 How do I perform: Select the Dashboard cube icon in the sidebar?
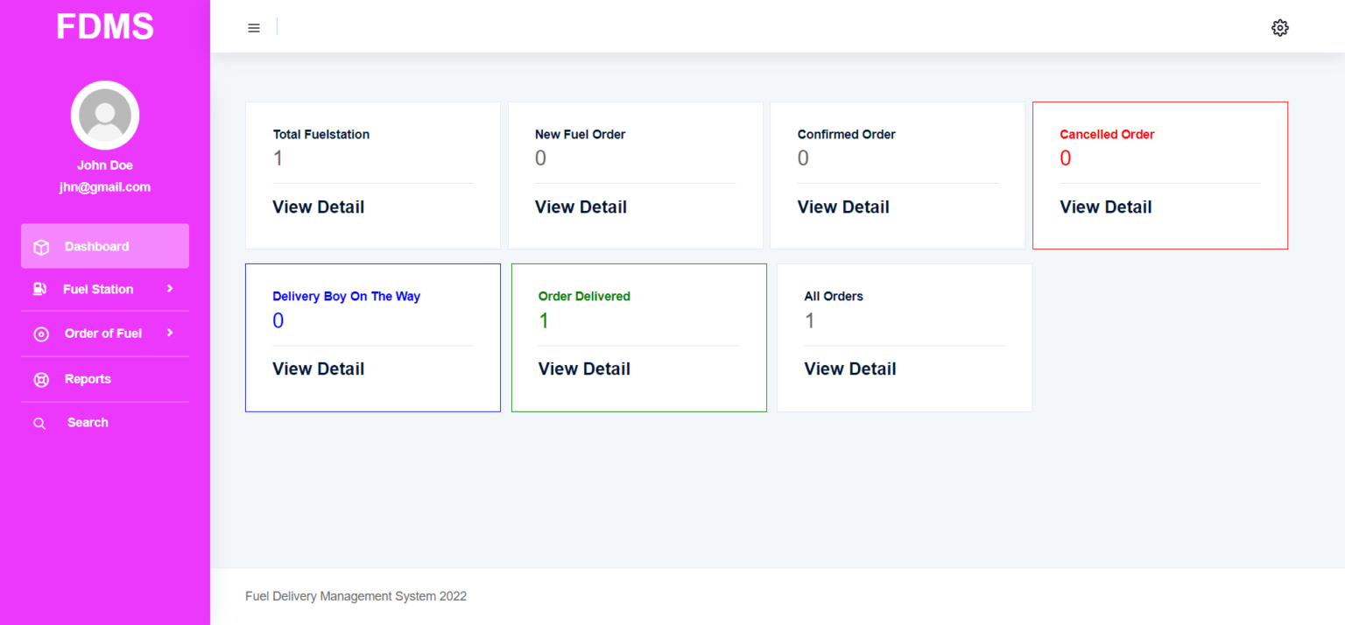click(x=40, y=246)
